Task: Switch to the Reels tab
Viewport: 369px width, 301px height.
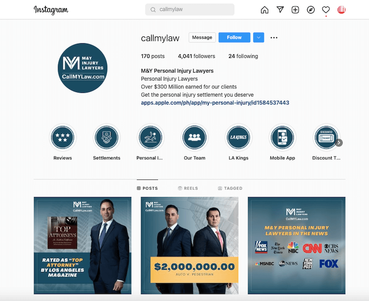Action: (188, 188)
